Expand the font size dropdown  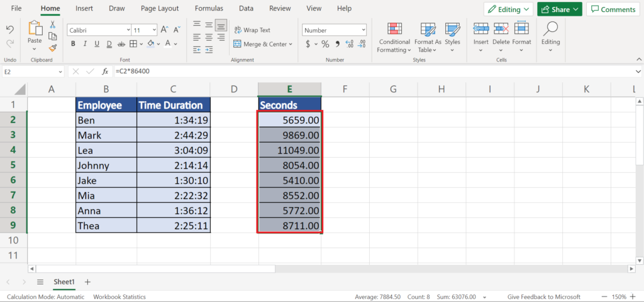coord(153,30)
